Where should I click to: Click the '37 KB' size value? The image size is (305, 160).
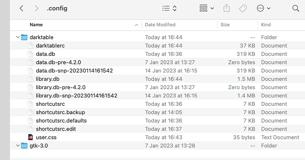click(248, 45)
